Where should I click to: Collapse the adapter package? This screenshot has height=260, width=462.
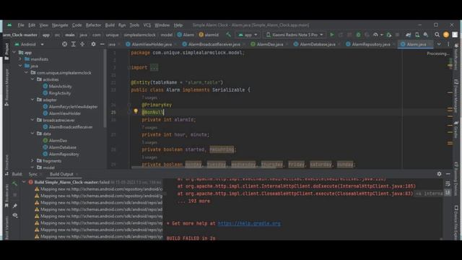32,100
